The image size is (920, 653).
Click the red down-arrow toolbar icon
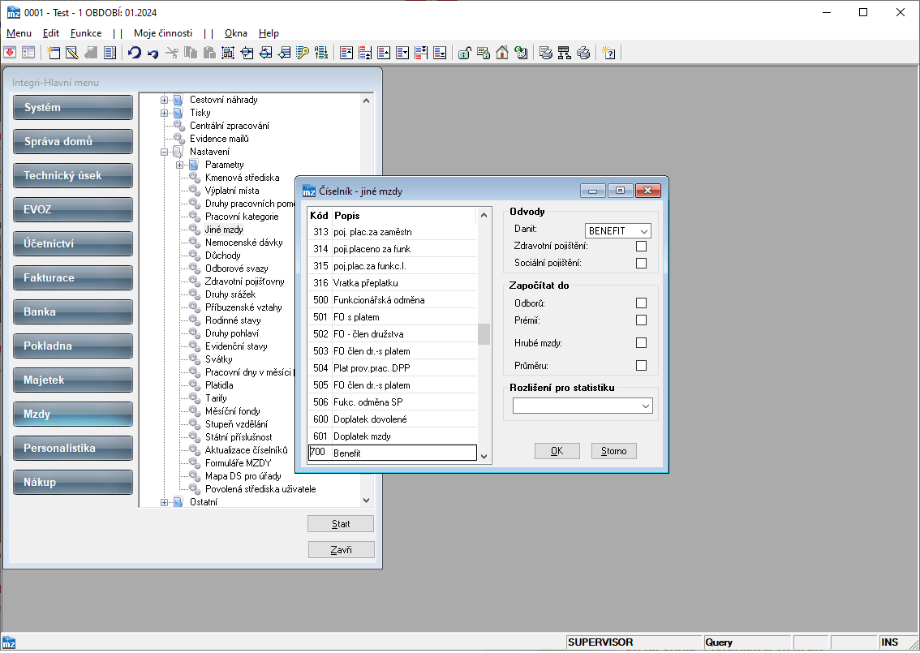[10, 53]
